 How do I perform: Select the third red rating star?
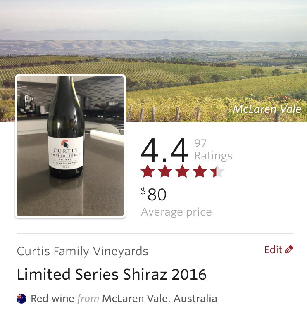pyautogui.click(x=183, y=171)
